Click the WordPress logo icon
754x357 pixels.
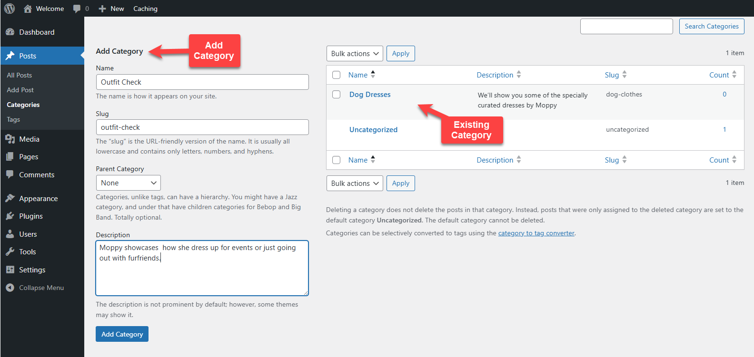(10, 9)
